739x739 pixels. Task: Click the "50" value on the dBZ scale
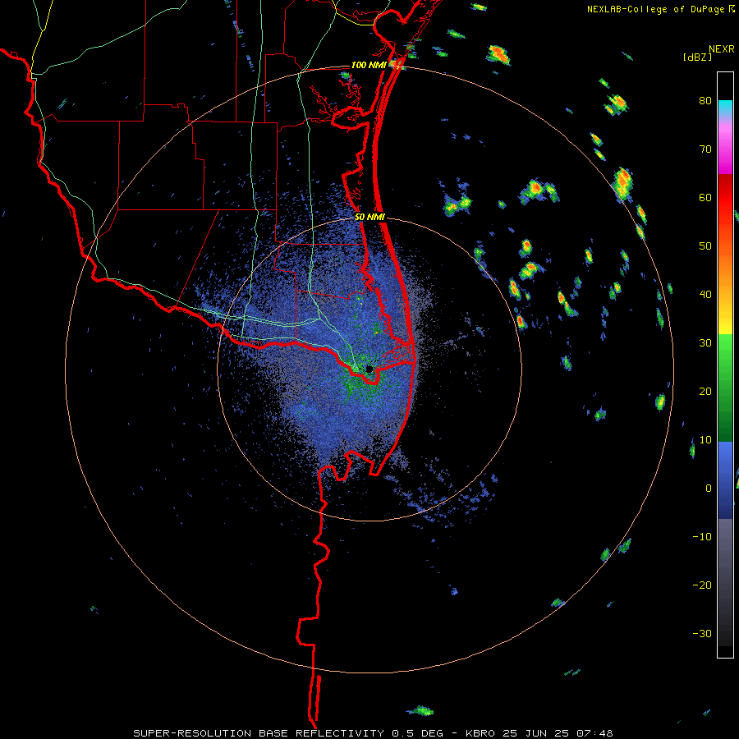705,246
